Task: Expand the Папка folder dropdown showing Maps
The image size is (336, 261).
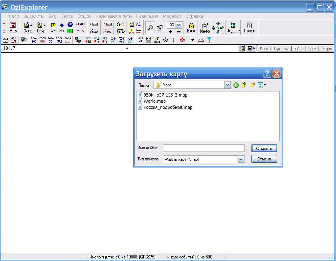Action: point(228,85)
